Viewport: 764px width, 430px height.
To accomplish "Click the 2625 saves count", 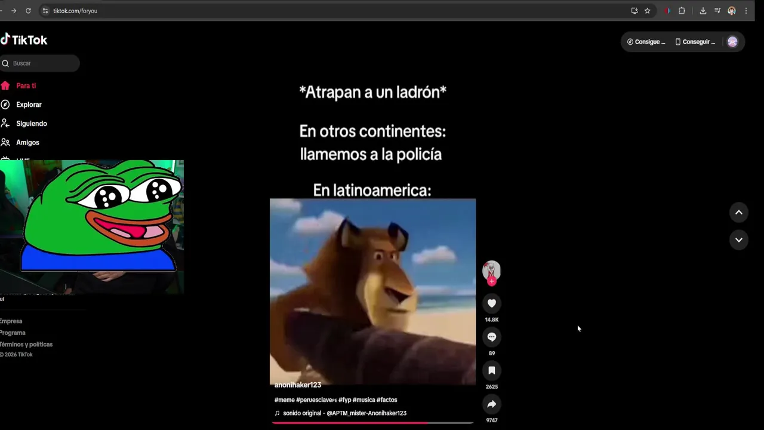I will (x=492, y=387).
